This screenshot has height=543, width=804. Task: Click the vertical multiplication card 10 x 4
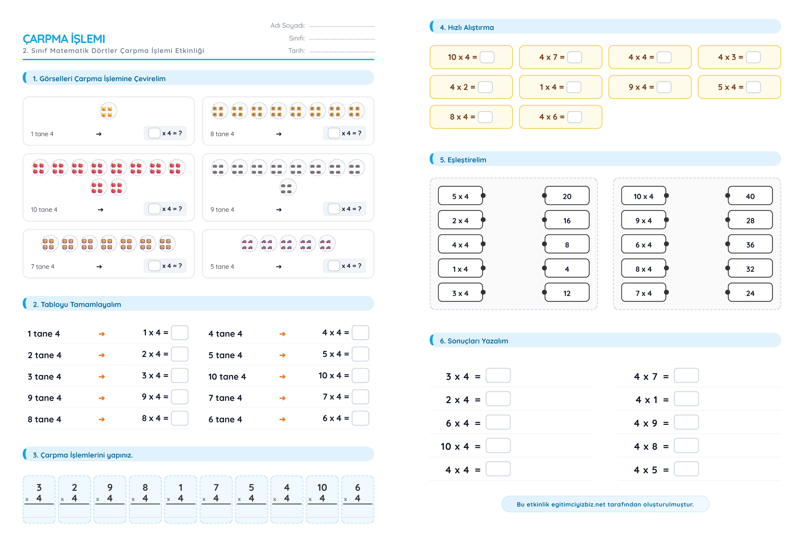click(x=322, y=500)
